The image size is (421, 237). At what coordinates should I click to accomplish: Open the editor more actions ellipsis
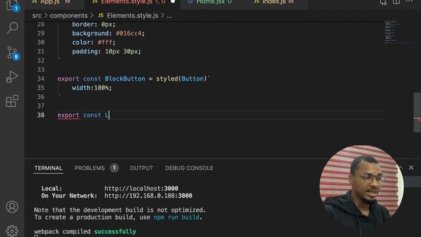409,1
